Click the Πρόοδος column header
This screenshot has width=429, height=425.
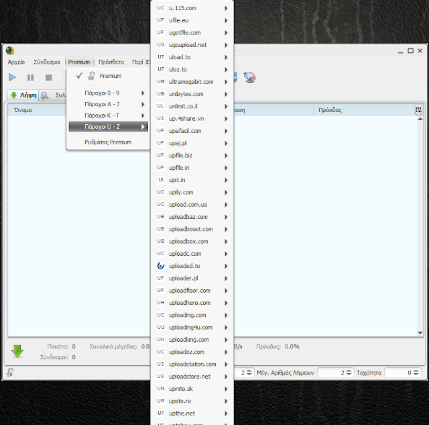click(x=364, y=110)
